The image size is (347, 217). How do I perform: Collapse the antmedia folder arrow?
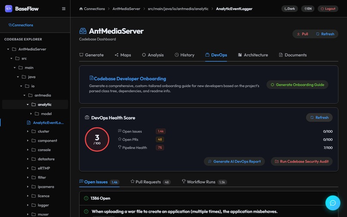pos(25,95)
